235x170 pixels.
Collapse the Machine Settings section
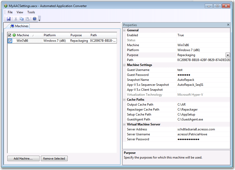[124, 65]
